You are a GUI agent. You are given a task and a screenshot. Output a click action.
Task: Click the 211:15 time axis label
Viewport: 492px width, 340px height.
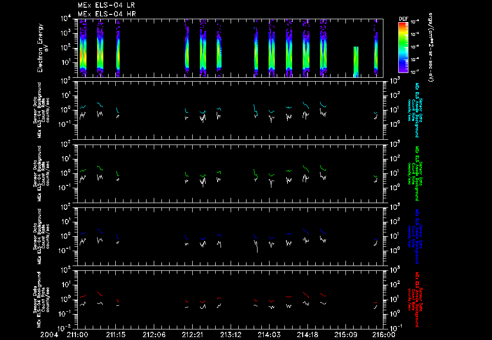(116, 335)
